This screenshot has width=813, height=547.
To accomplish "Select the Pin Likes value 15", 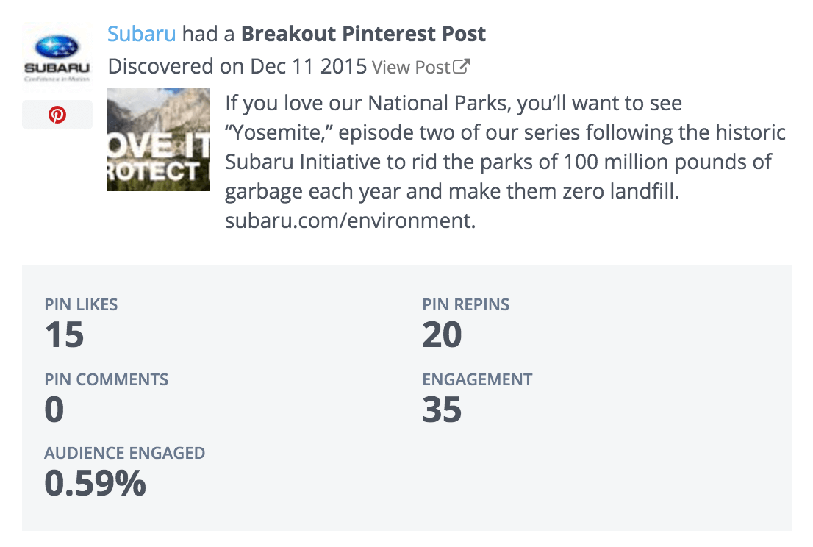I will tap(64, 335).
